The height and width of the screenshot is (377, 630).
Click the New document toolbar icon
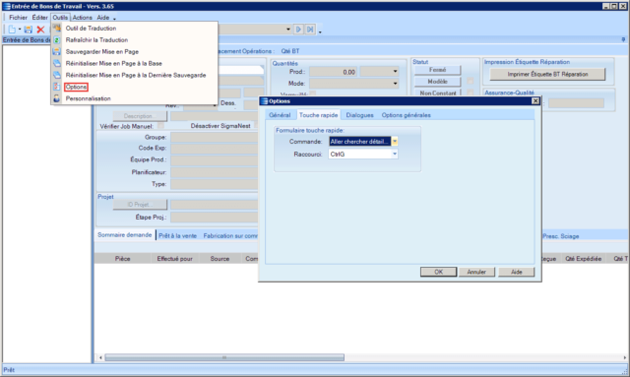pyautogui.click(x=12, y=30)
